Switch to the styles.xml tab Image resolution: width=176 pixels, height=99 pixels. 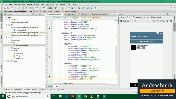pyautogui.click(x=84, y=14)
